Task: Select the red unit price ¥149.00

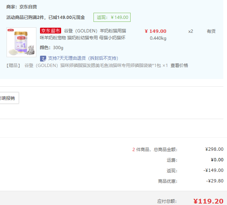Action: [x=155, y=31]
